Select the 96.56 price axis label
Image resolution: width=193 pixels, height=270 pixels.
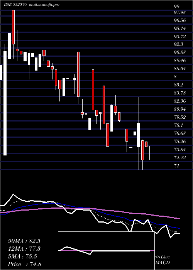pyautogui.click(x=180, y=20)
